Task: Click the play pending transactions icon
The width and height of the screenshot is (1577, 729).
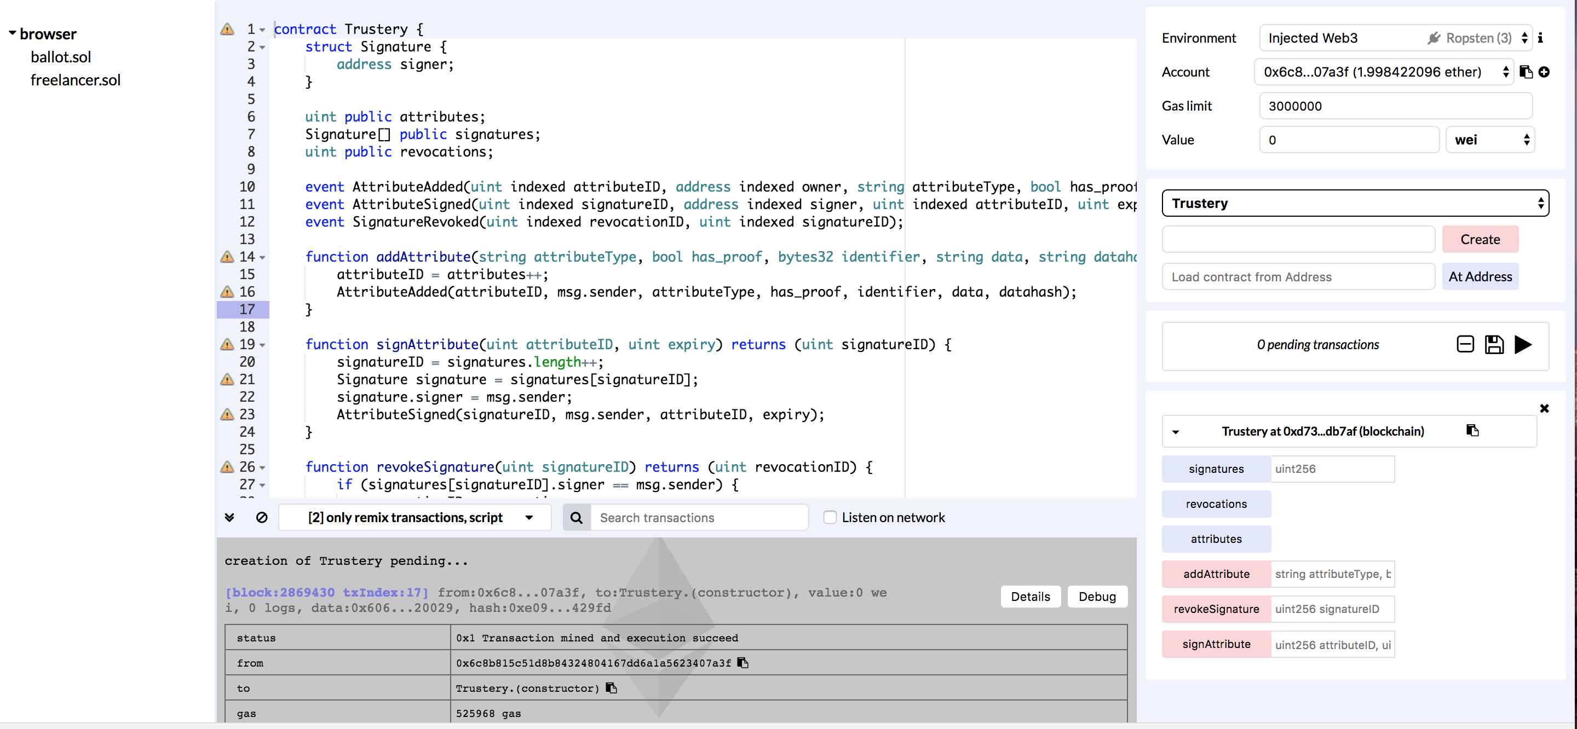Action: point(1522,345)
